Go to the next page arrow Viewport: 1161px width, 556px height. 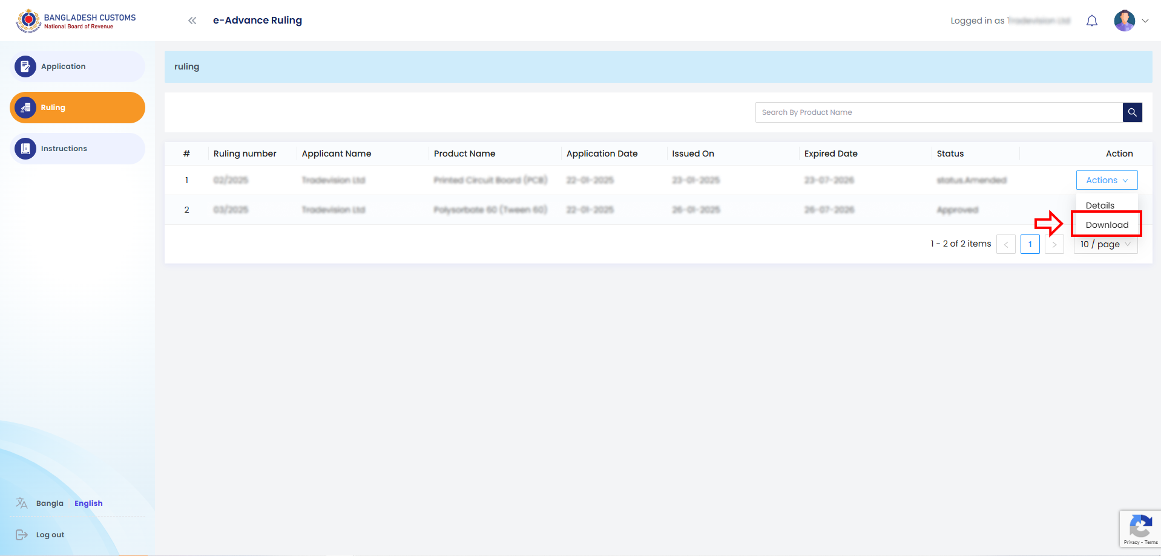click(1054, 244)
